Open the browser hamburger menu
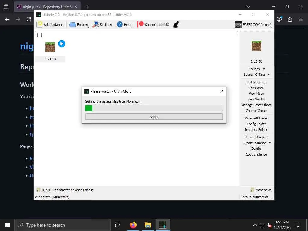 tap(301, 19)
